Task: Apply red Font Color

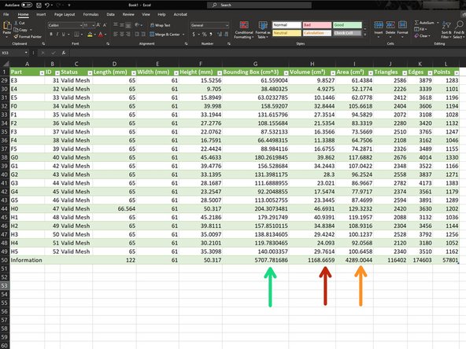Action: pos(101,35)
